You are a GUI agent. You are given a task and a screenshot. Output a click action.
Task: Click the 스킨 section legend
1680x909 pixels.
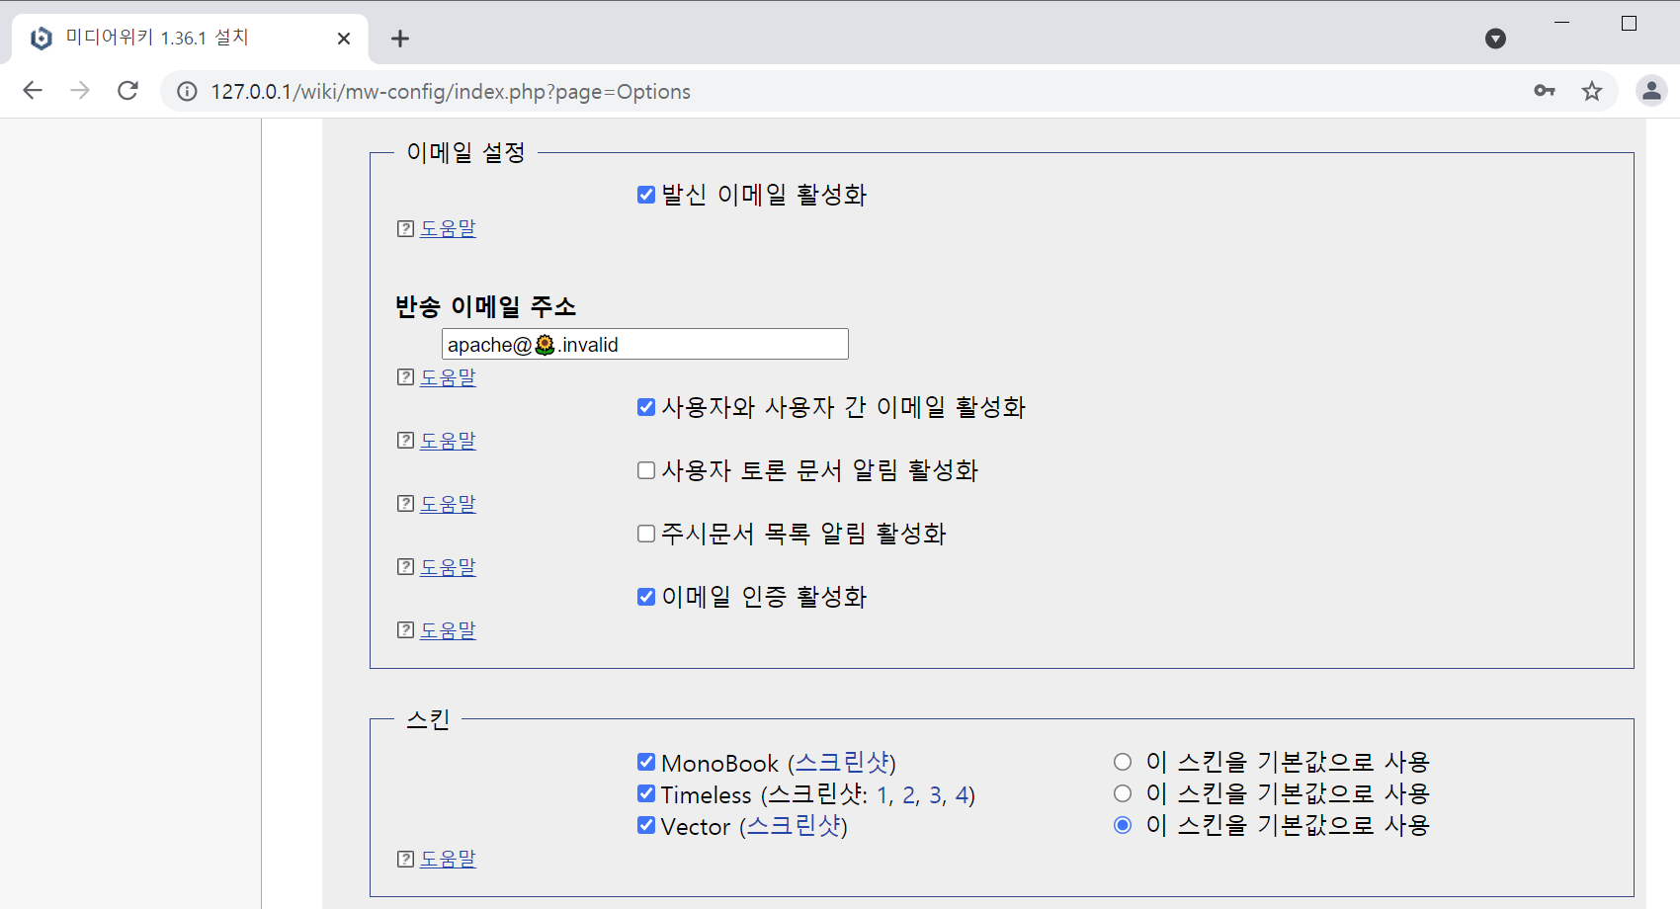coord(428,719)
